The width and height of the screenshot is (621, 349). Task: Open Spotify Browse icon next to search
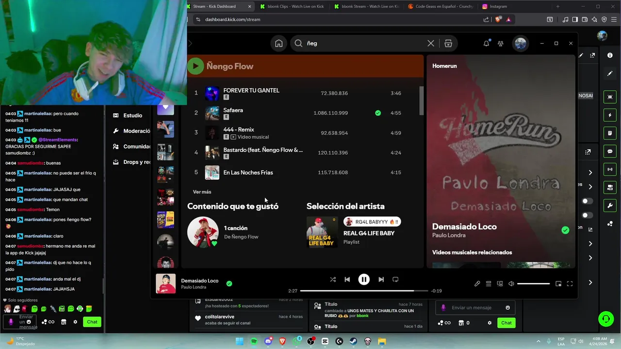pyautogui.click(x=448, y=43)
